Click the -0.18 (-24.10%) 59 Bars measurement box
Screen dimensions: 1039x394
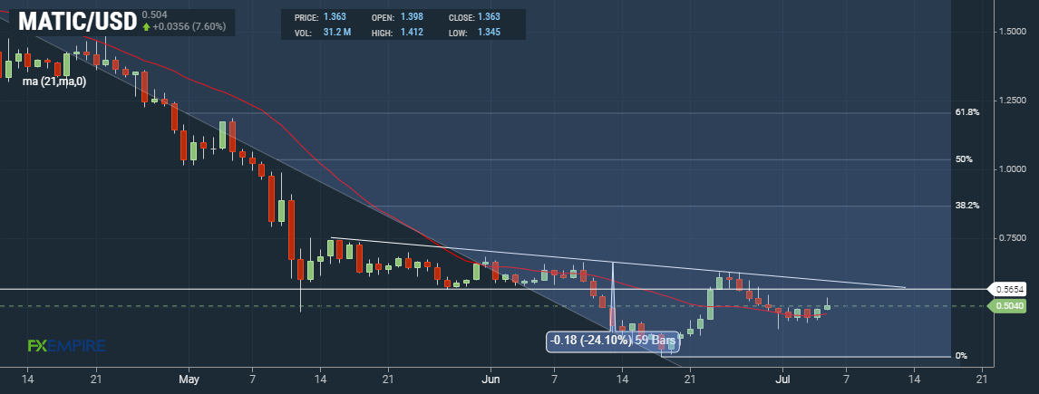pos(613,341)
